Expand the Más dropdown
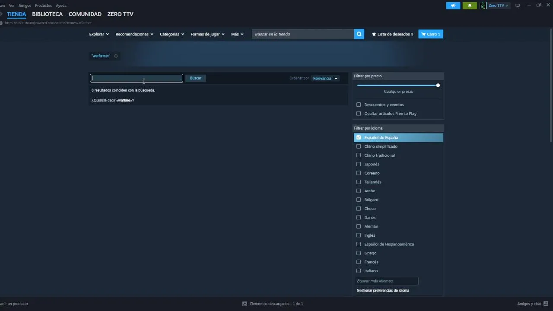 (x=237, y=34)
